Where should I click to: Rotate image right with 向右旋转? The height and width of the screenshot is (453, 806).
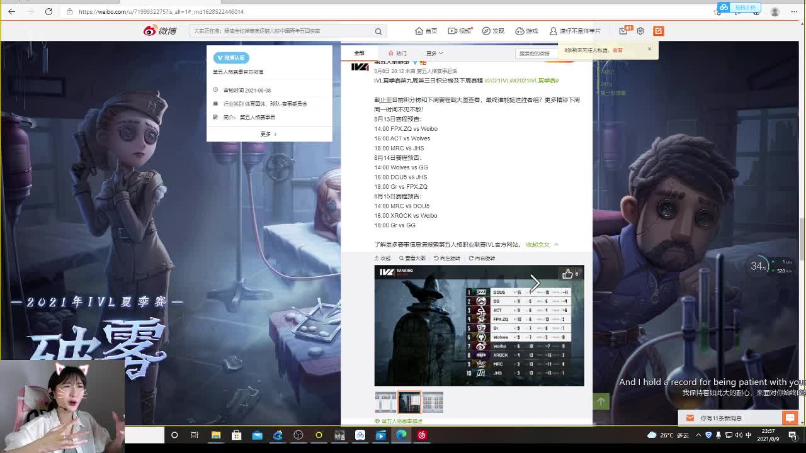click(482, 258)
